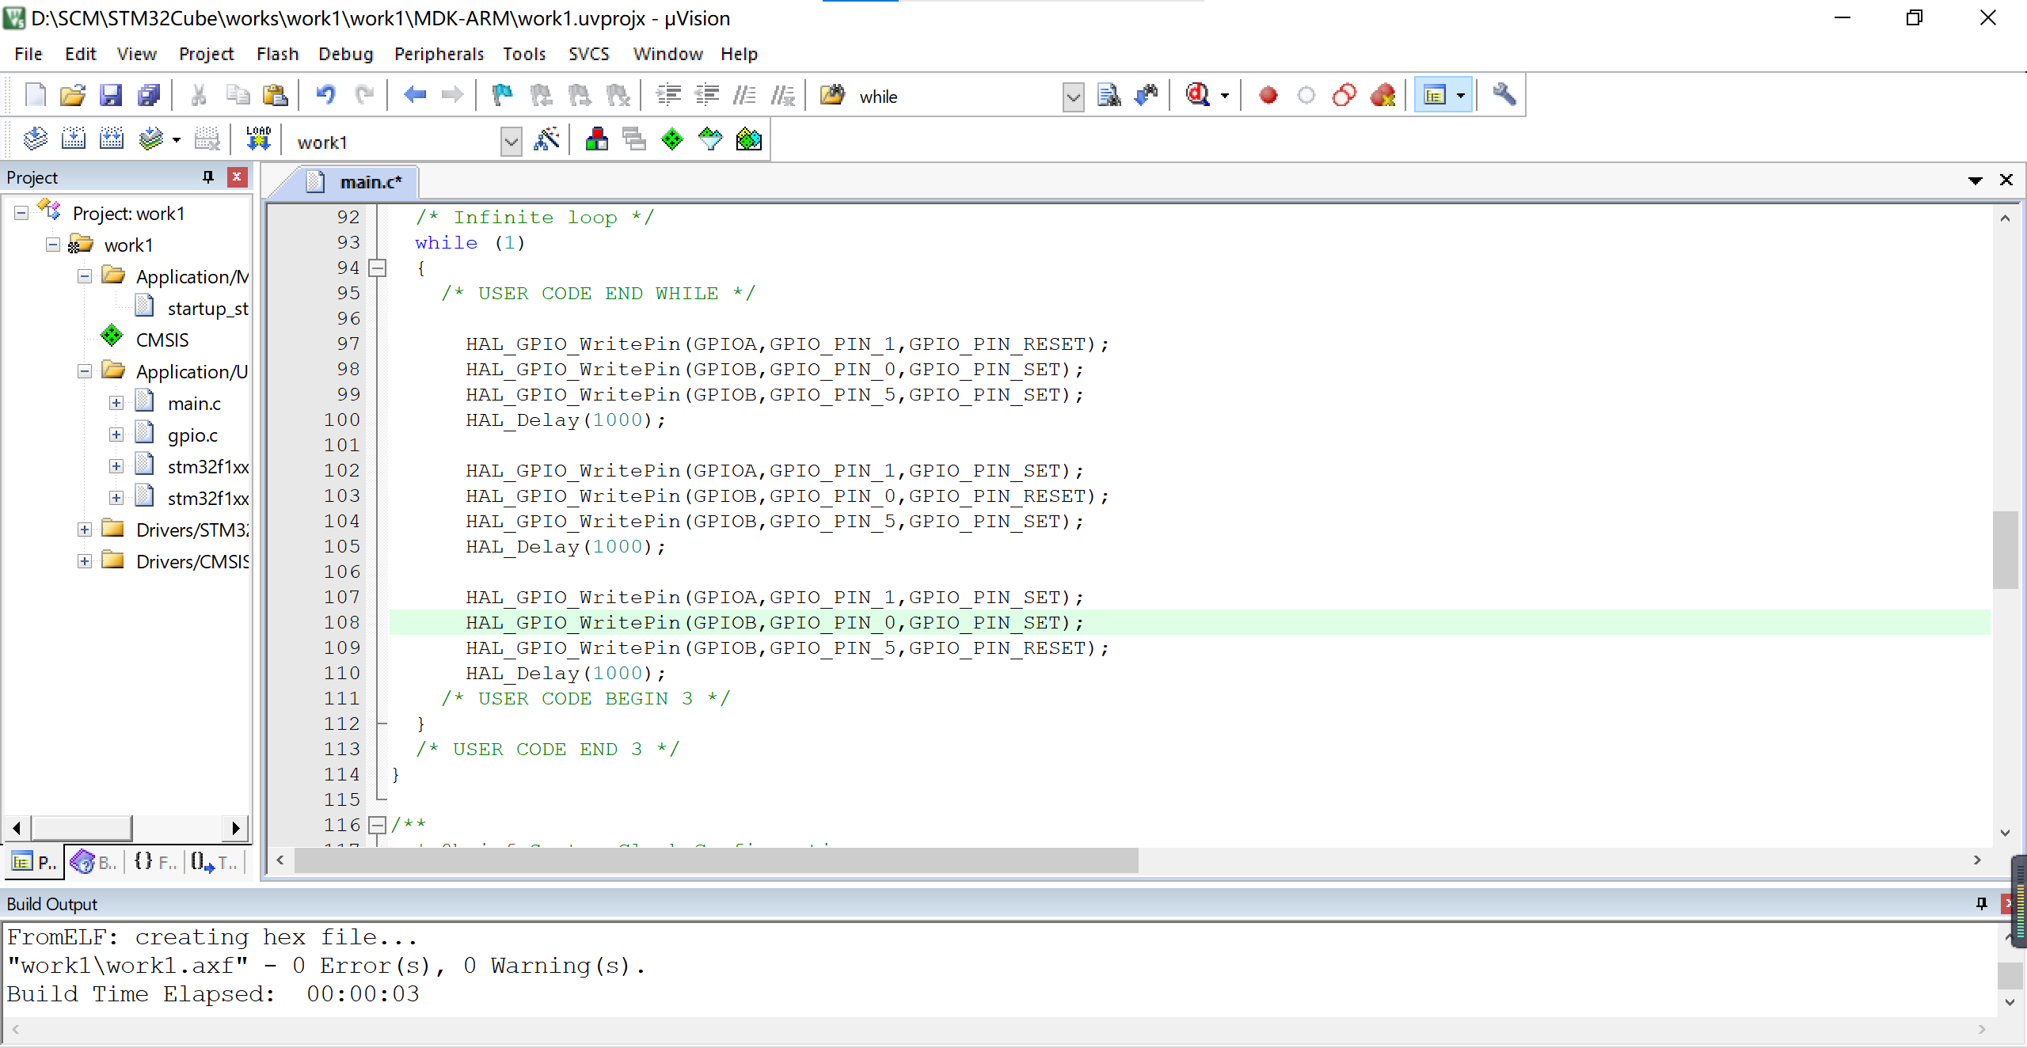
Task: Save the current file with disk icon
Action: 111,96
